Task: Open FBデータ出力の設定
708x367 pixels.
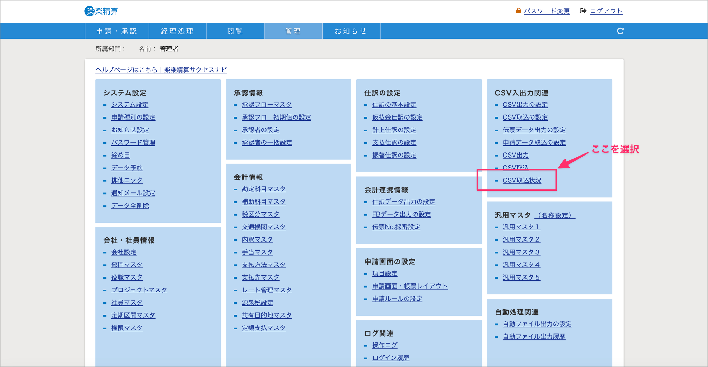Action: [401, 214]
